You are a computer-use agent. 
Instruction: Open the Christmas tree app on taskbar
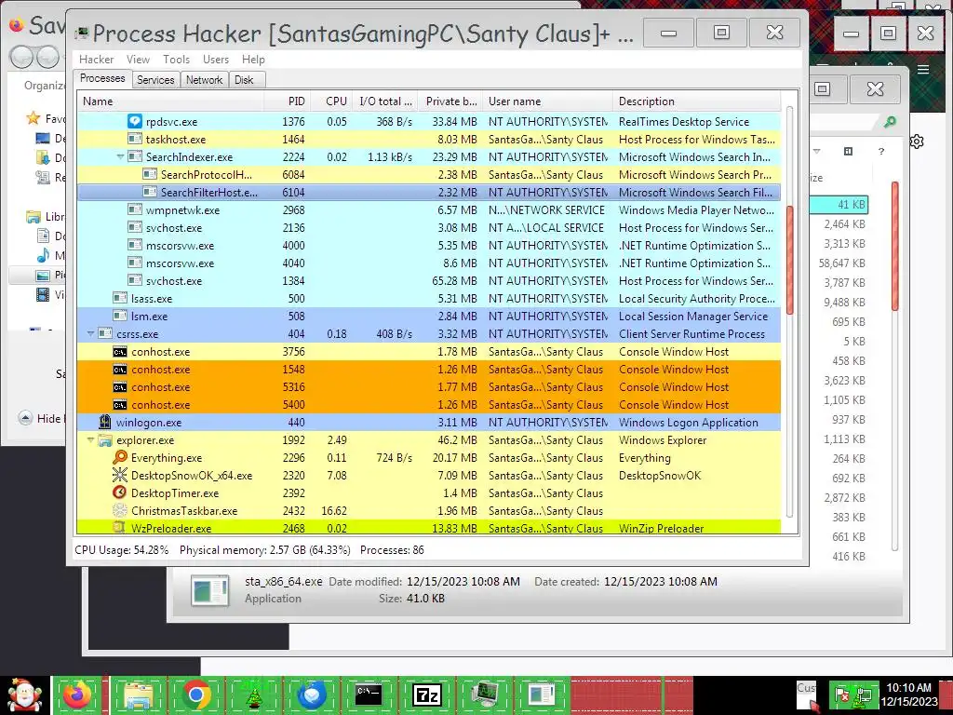coord(253,695)
